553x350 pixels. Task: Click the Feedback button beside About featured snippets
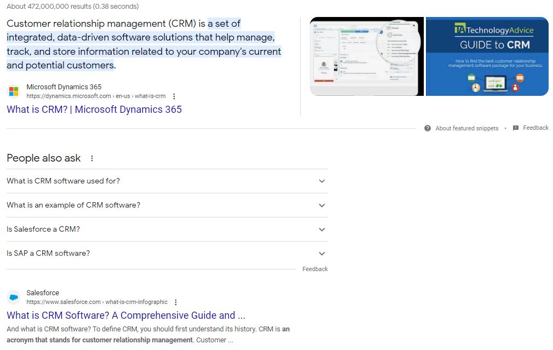tap(534, 128)
